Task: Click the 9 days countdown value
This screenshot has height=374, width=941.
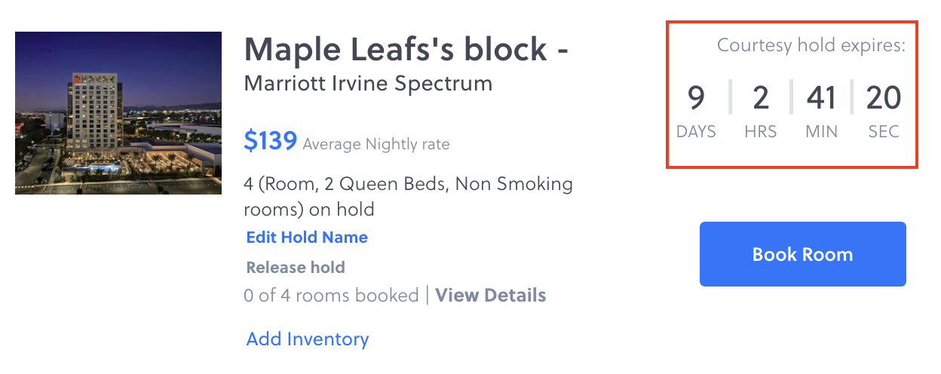Action: tap(696, 98)
